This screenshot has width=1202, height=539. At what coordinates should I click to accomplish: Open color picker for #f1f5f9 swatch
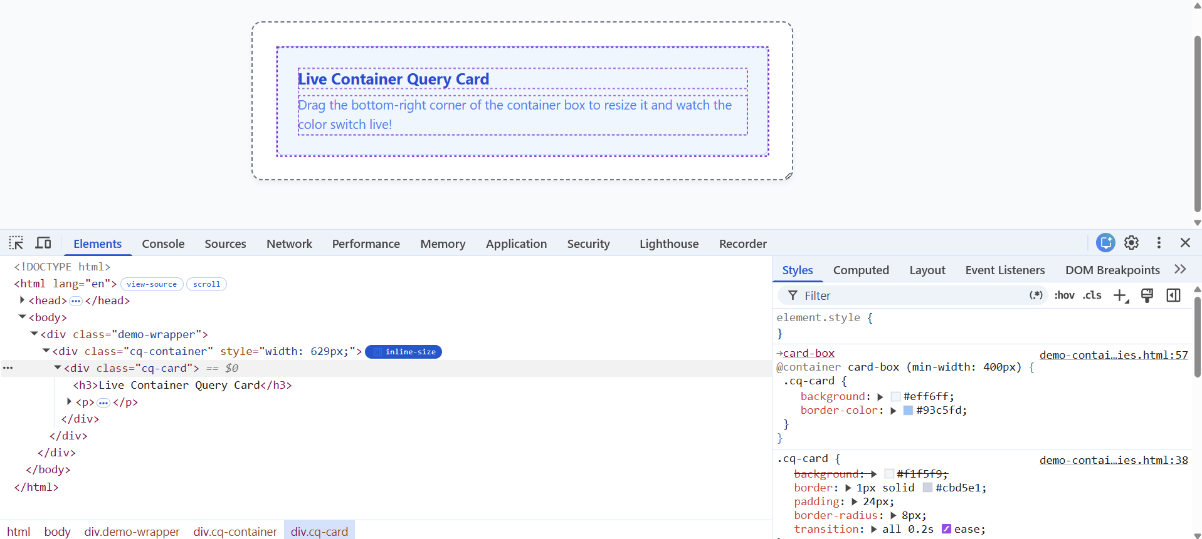coord(889,474)
